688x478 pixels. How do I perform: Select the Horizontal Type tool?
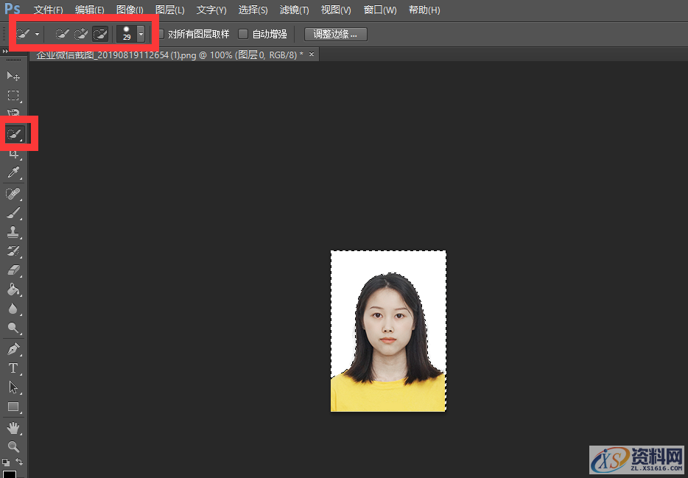click(x=13, y=368)
